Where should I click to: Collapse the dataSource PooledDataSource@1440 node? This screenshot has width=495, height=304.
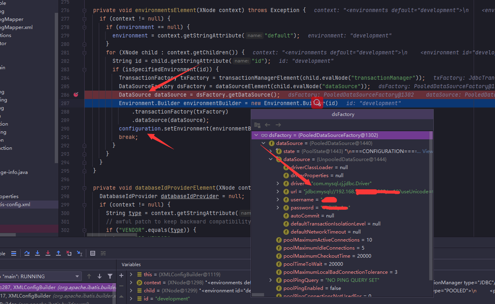(263, 143)
